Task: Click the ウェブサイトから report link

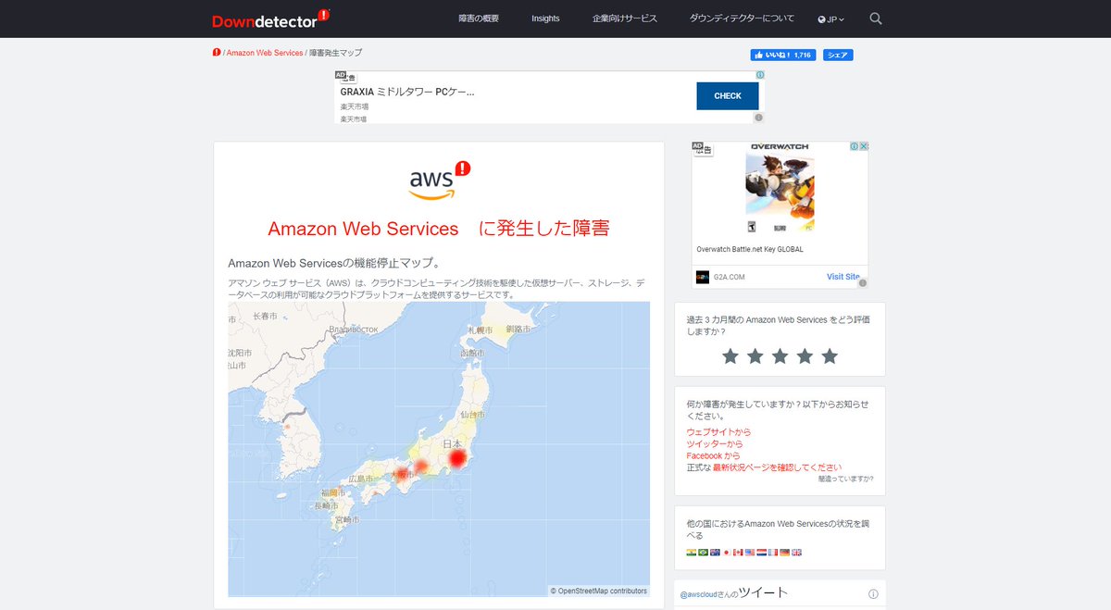Action: [x=718, y=432]
